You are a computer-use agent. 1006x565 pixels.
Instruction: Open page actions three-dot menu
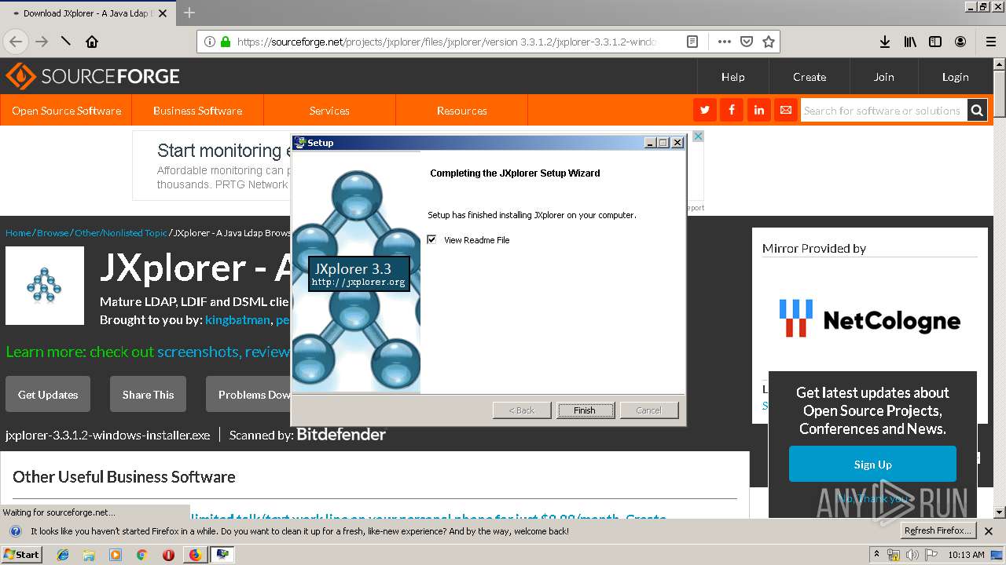point(724,42)
